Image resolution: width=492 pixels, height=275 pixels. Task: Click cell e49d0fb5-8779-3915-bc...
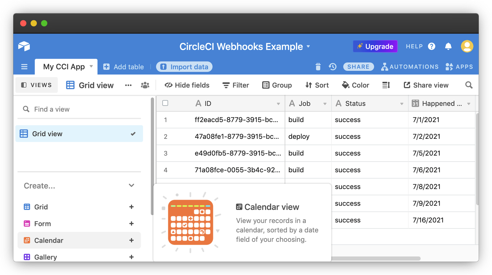(236, 153)
